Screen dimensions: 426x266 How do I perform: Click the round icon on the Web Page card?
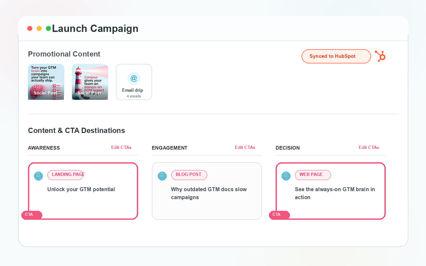coord(286,176)
